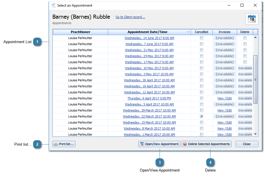Open Wednesday, 24 May 2017 9:00 AM appointment
Viewport: 265px width, 177px height.
click(x=149, y=56)
